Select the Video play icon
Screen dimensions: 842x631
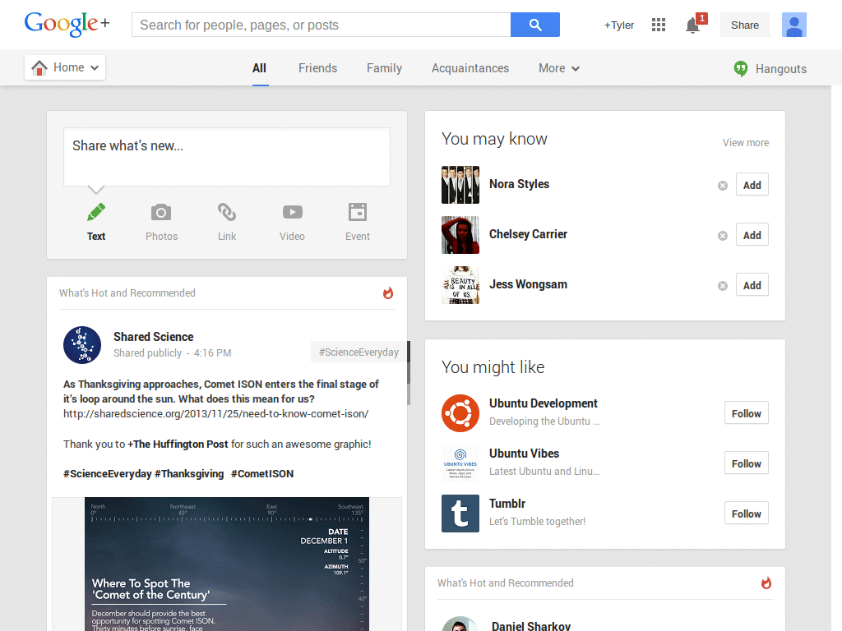(x=292, y=213)
